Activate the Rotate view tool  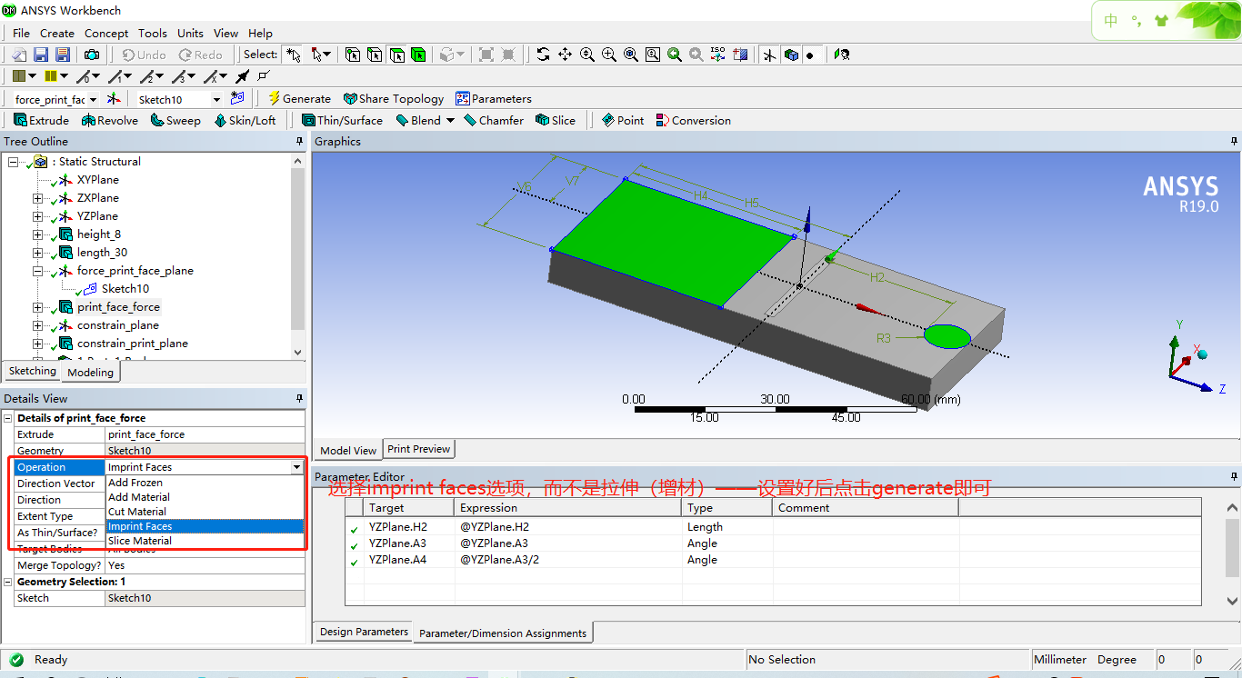click(x=543, y=55)
